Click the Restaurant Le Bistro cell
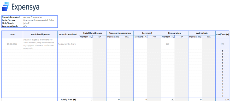This screenshot has width=230, height=102. point(68,44)
